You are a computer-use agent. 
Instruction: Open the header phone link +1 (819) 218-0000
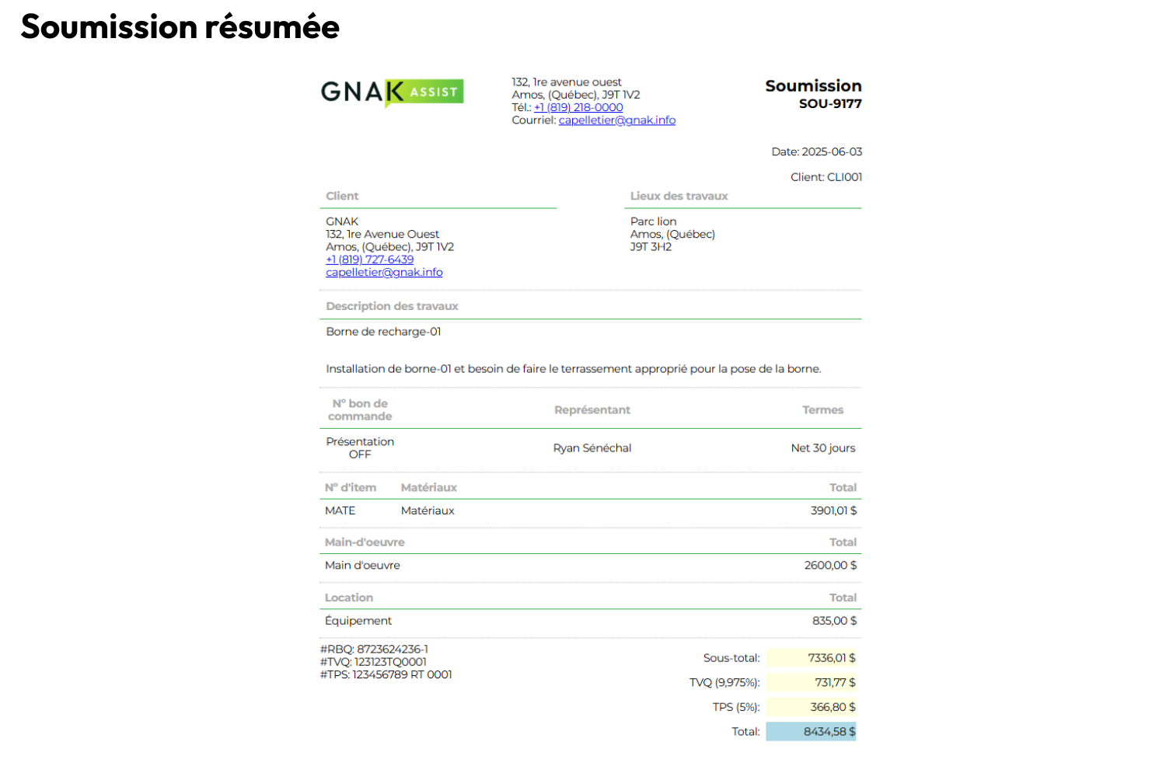(x=578, y=107)
